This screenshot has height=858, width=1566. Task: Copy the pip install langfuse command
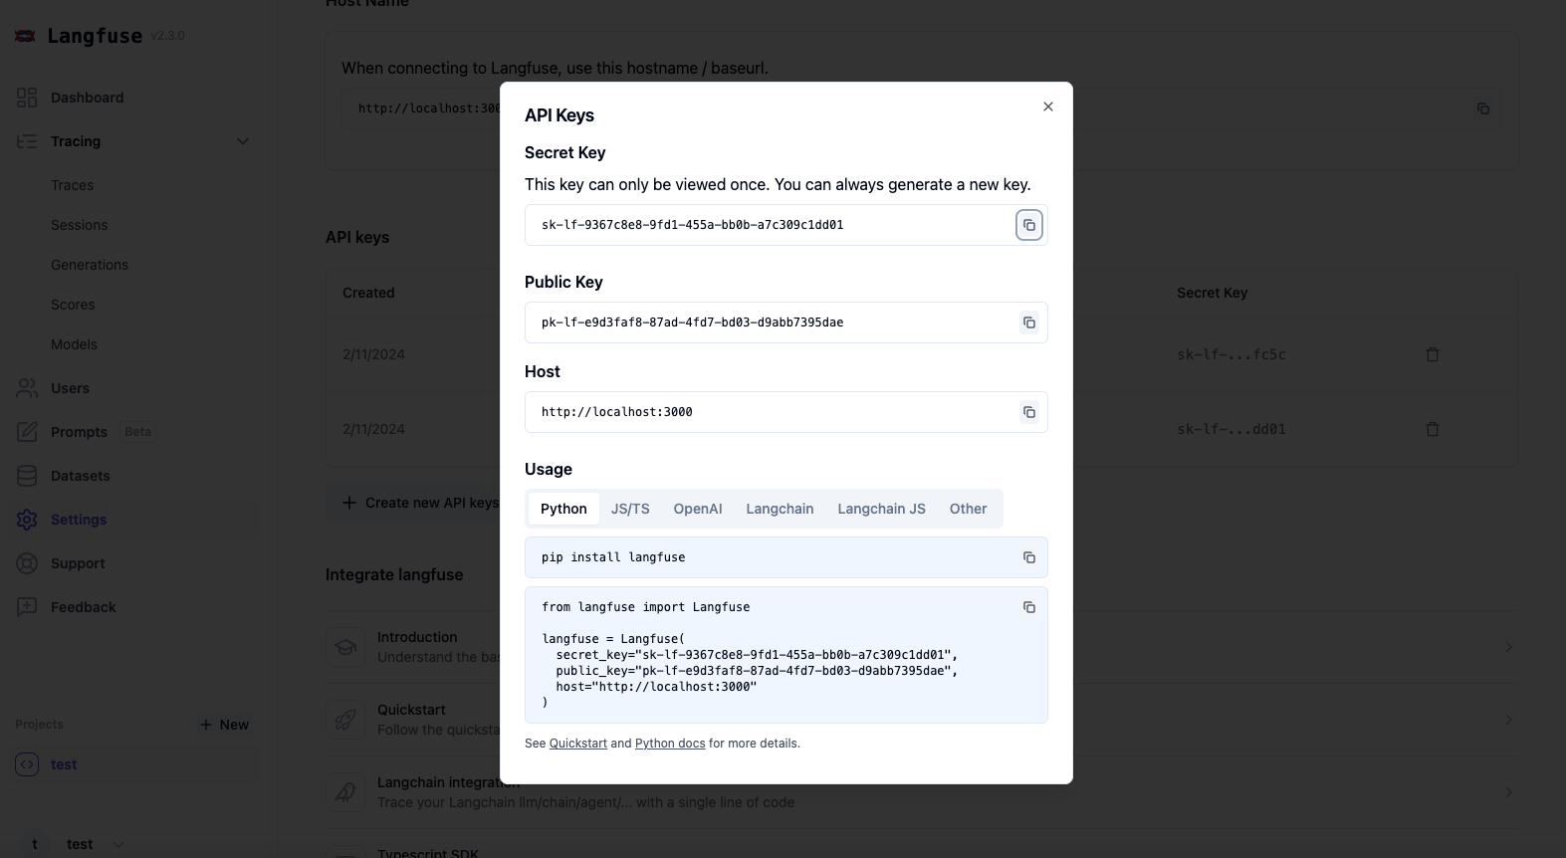(x=1029, y=557)
